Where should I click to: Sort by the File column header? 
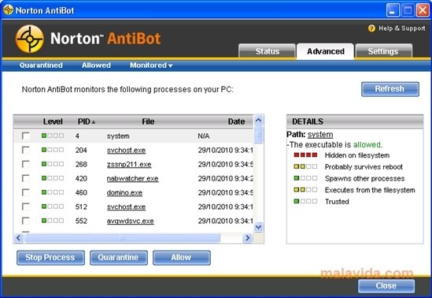coord(148,121)
